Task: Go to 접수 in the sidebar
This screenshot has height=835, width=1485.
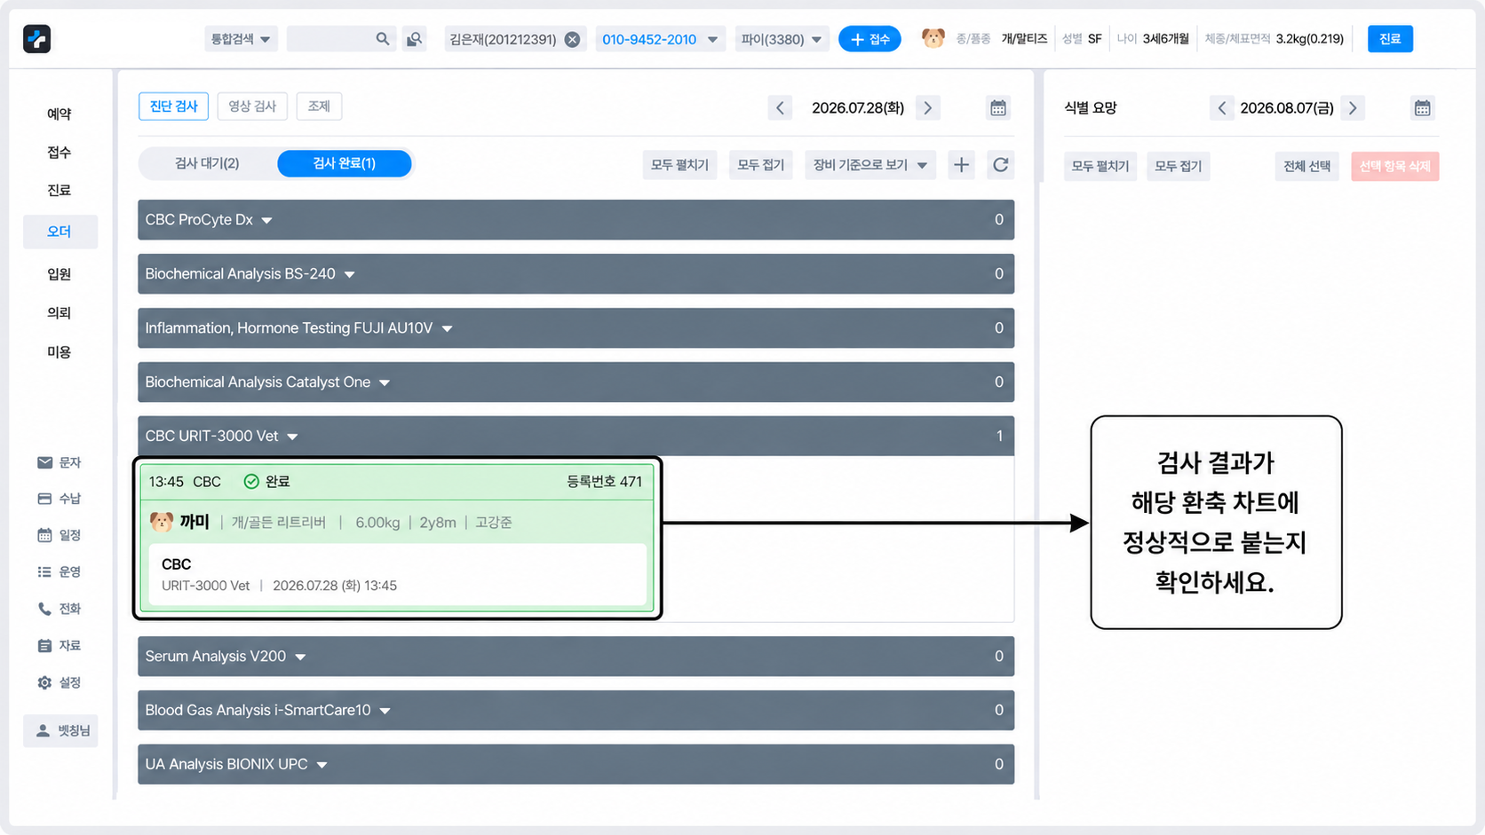Action: 60,153
